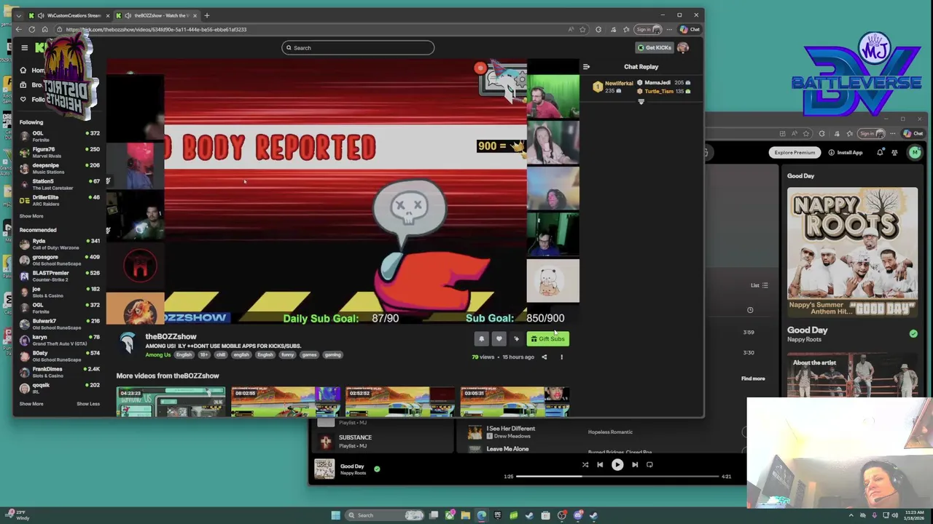Open the Kick user avatar menu
This screenshot has height=524, width=933.
coord(683,47)
